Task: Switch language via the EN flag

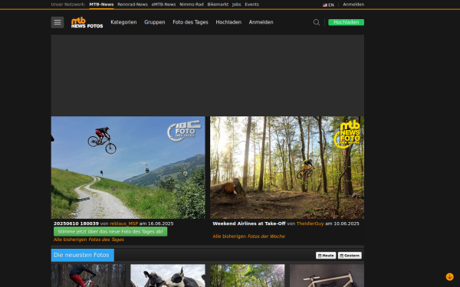Action: click(328, 5)
